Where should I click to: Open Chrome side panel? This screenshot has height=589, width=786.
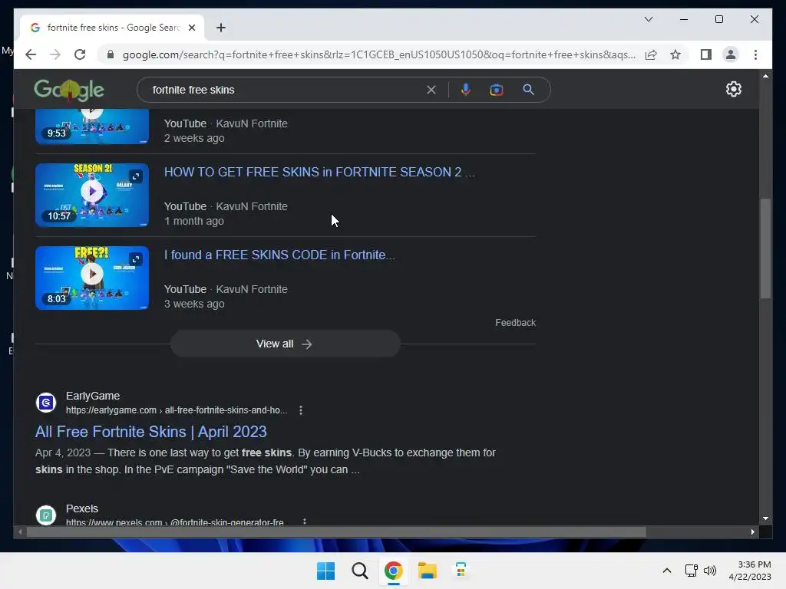(706, 54)
